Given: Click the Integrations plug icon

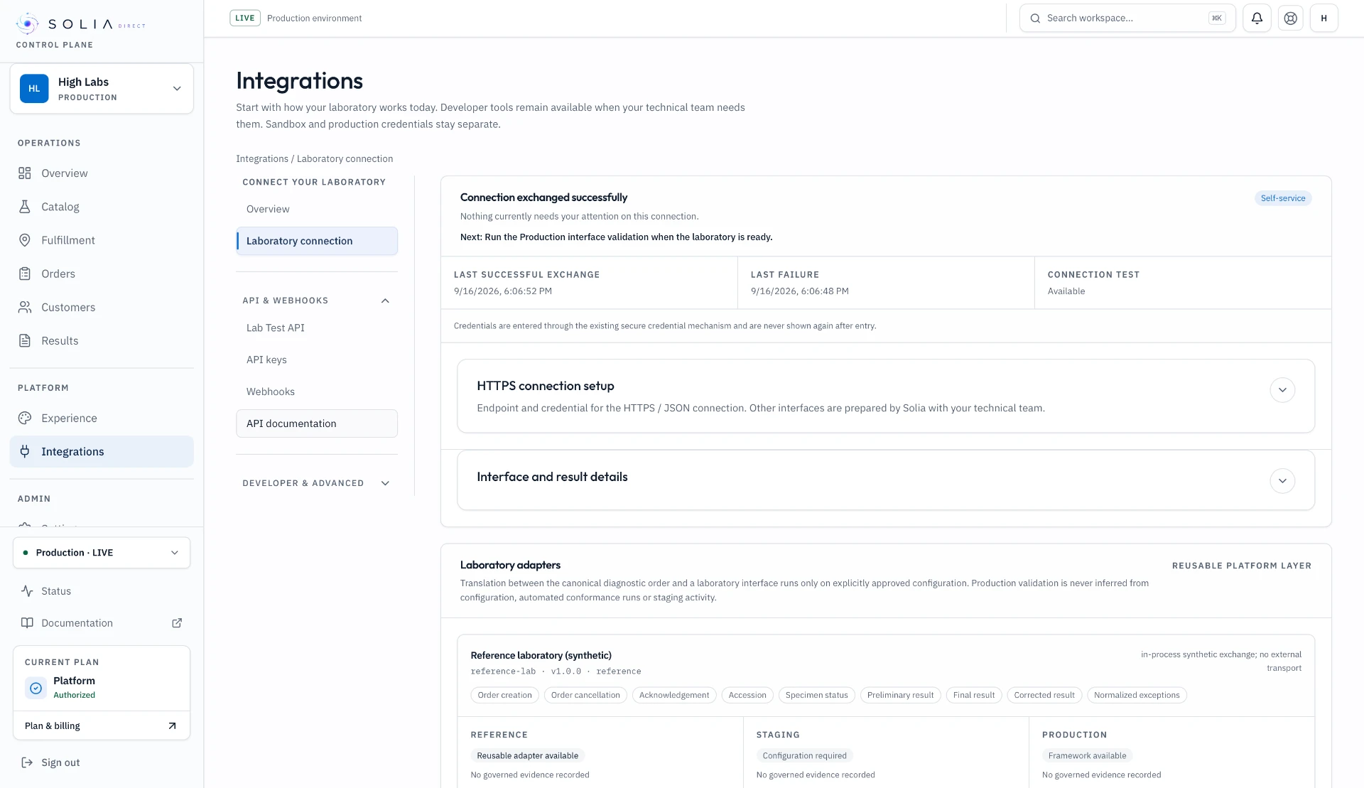Looking at the screenshot, I should (25, 451).
